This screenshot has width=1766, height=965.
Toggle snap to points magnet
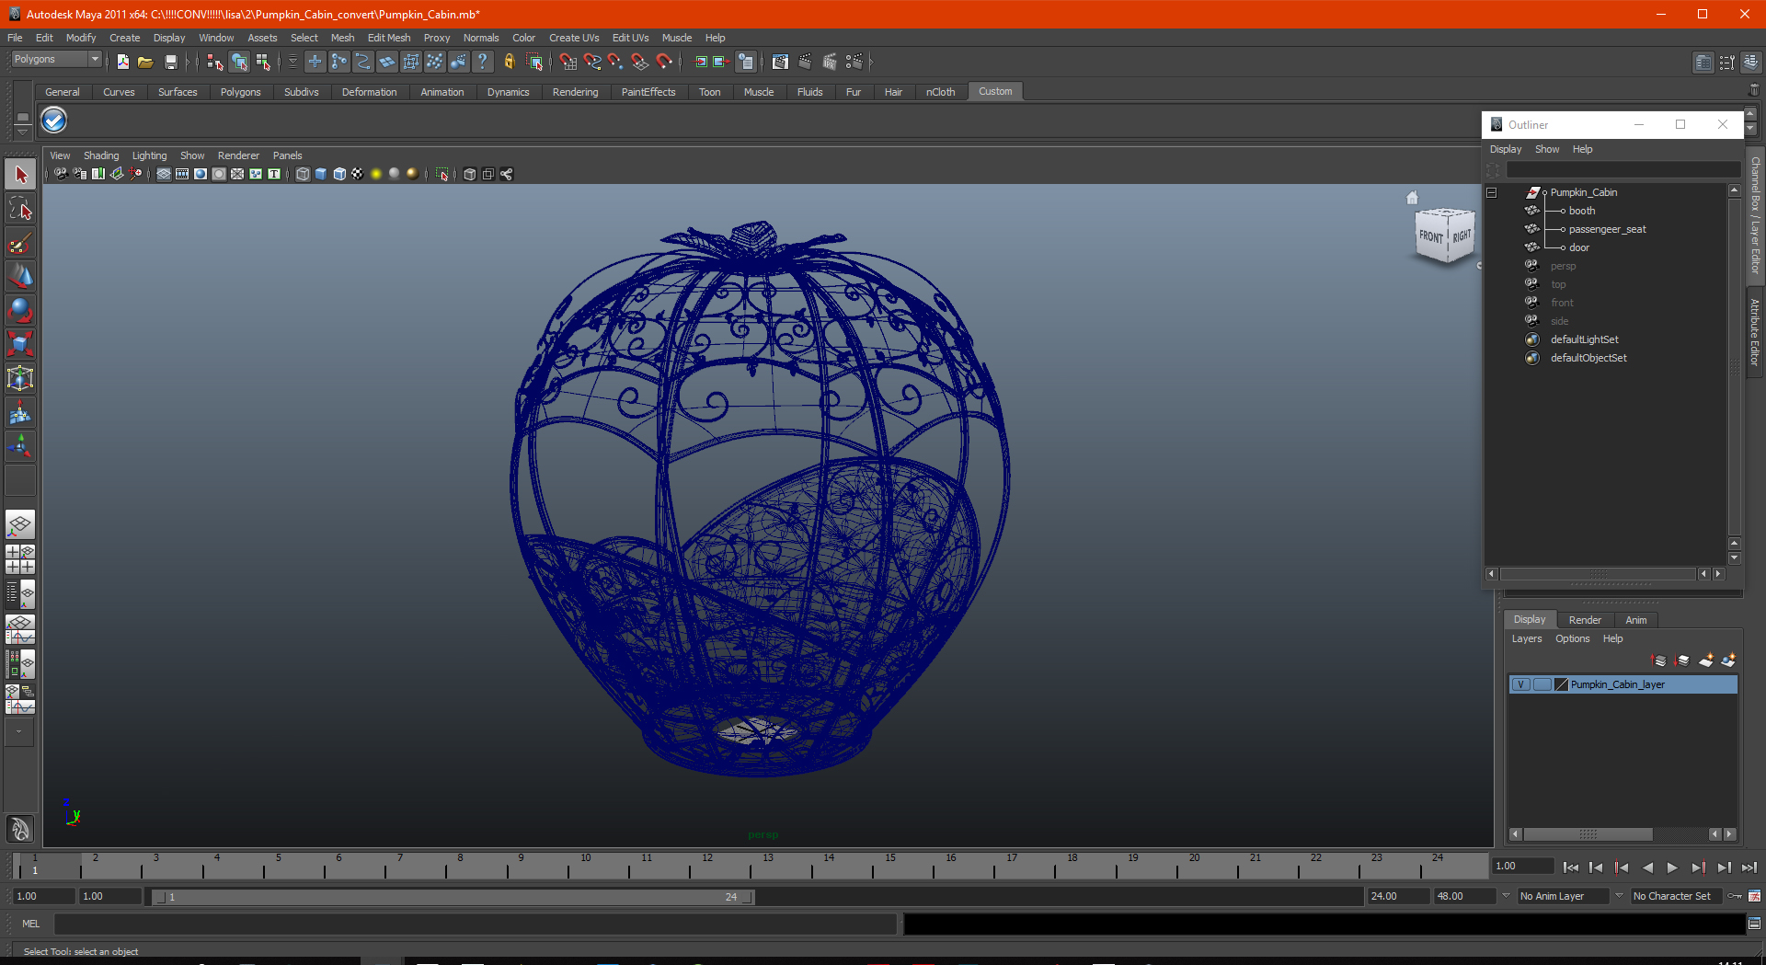click(615, 62)
